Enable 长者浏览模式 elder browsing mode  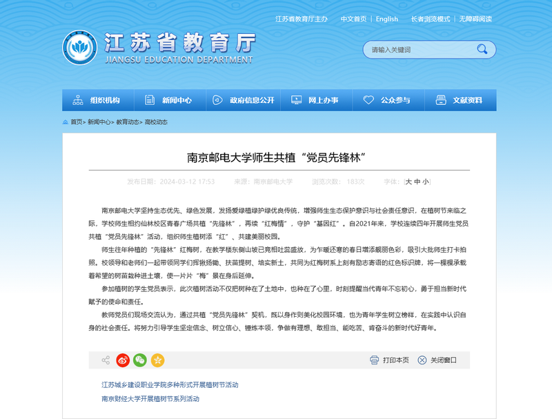click(430, 19)
